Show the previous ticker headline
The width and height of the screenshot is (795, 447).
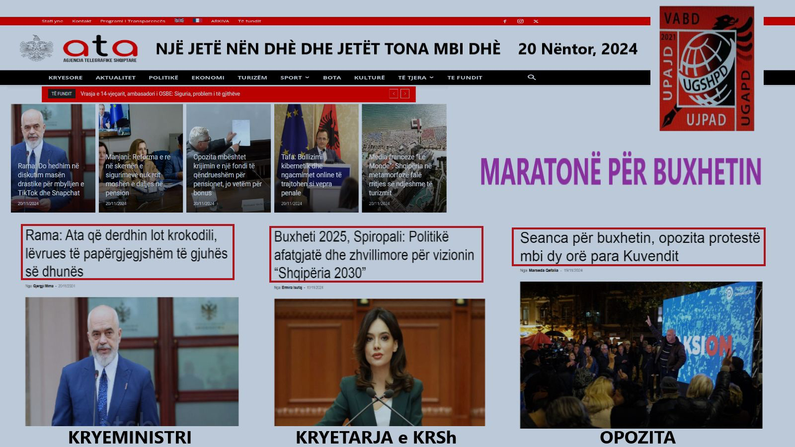(x=394, y=94)
